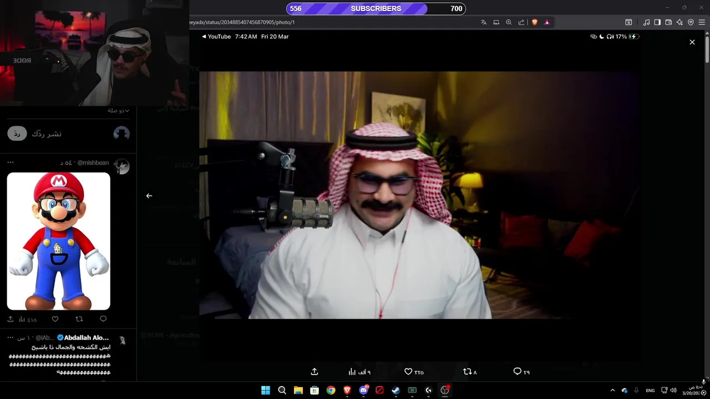Toggle the browser sidebar panel
The image size is (710, 399).
(657, 22)
